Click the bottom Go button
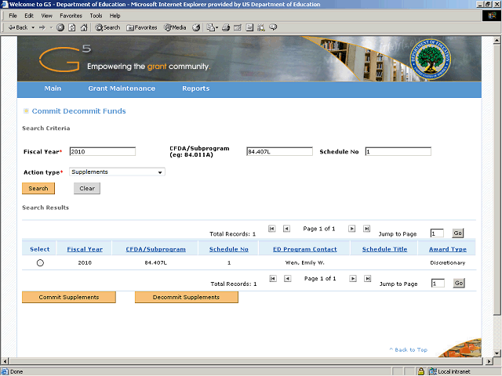Viewport: 502px width, 376px height. tap(459, 283)
